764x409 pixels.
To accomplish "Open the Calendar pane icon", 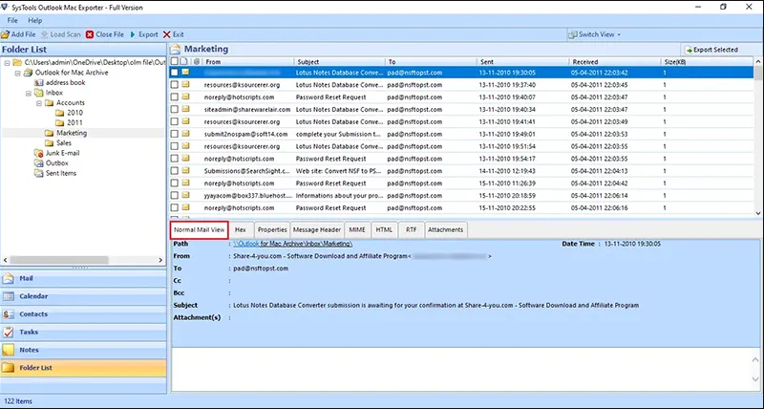I will (10, 296).
